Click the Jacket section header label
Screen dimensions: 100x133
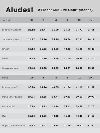pyautogui.click(x=6, y=20)
